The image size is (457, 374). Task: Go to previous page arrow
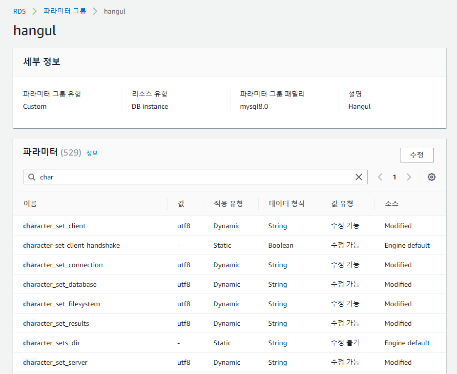[x=380, y=177]
